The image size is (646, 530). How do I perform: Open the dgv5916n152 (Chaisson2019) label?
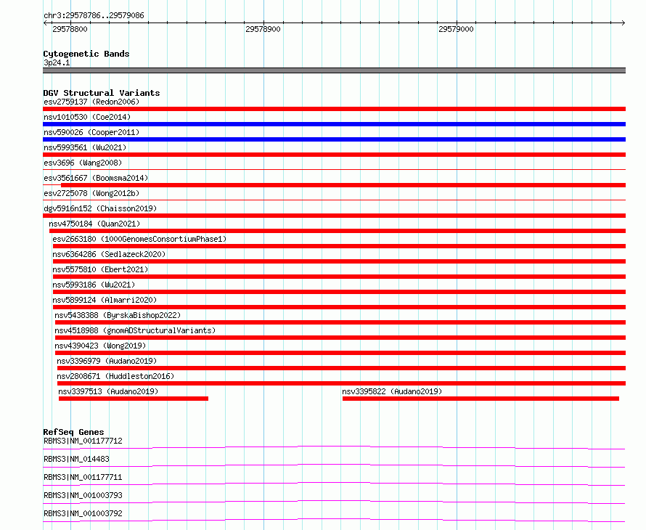100,208
